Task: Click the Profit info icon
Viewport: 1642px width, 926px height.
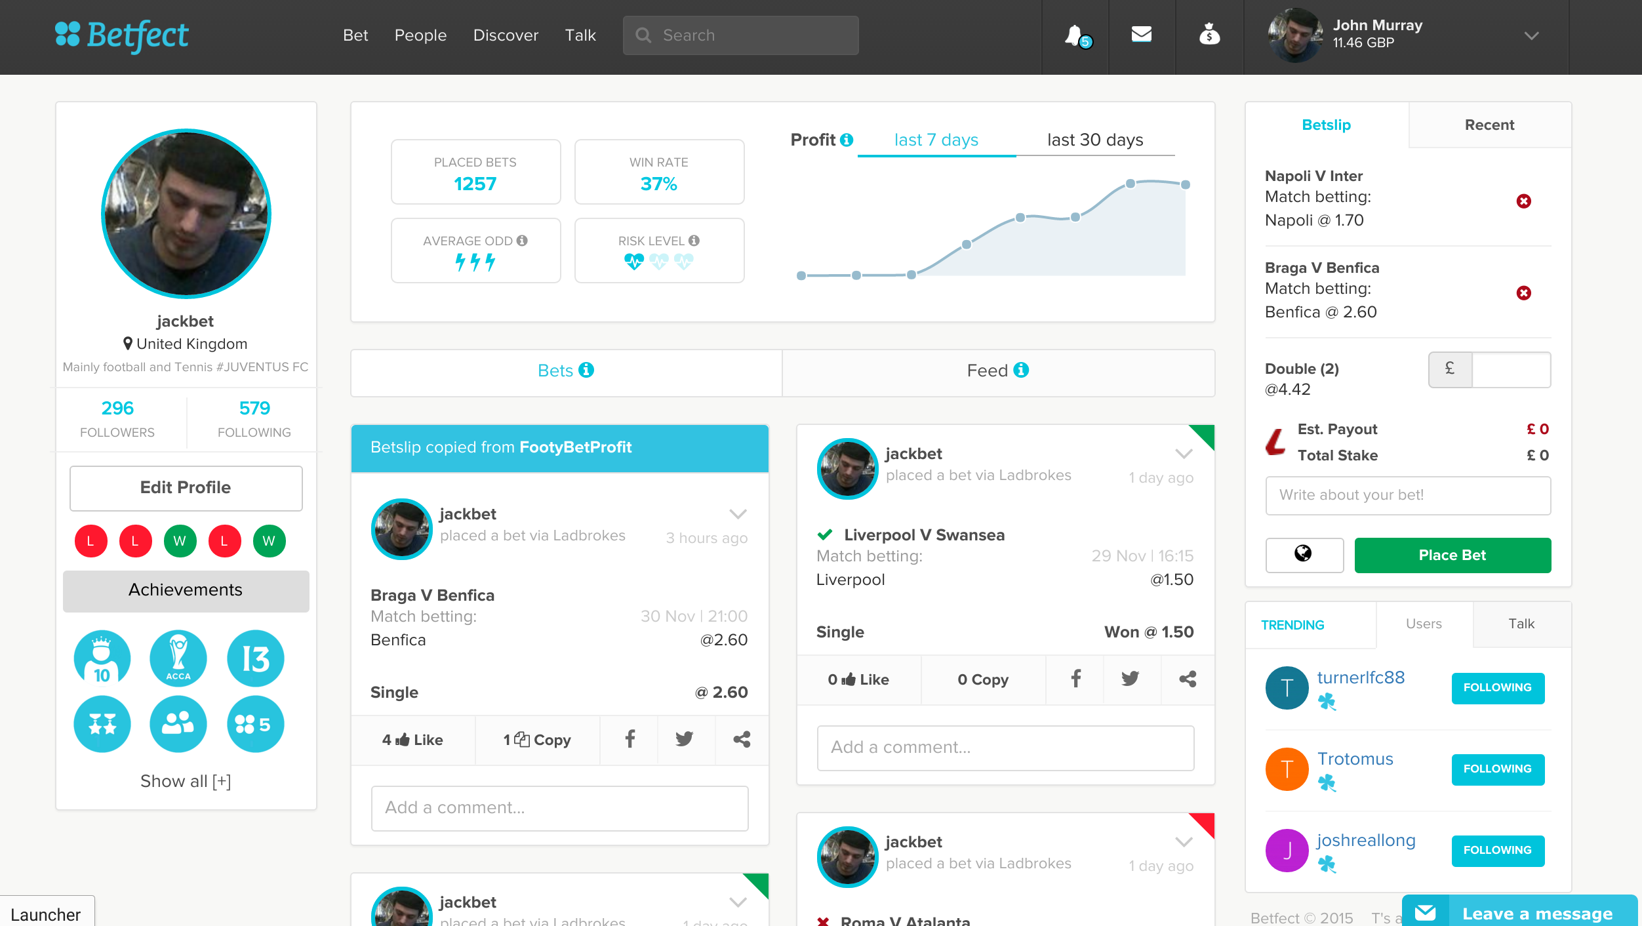Action: [847, 140]
